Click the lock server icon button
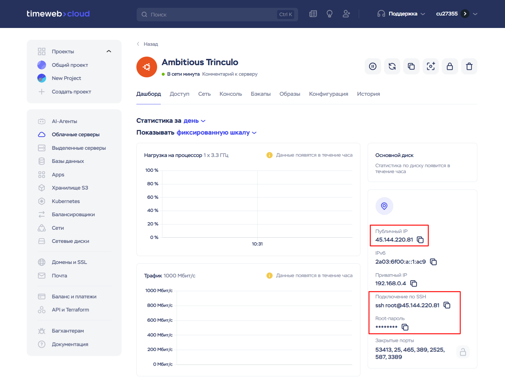Viewport: 505px width, 390px height. pos(450,66)
